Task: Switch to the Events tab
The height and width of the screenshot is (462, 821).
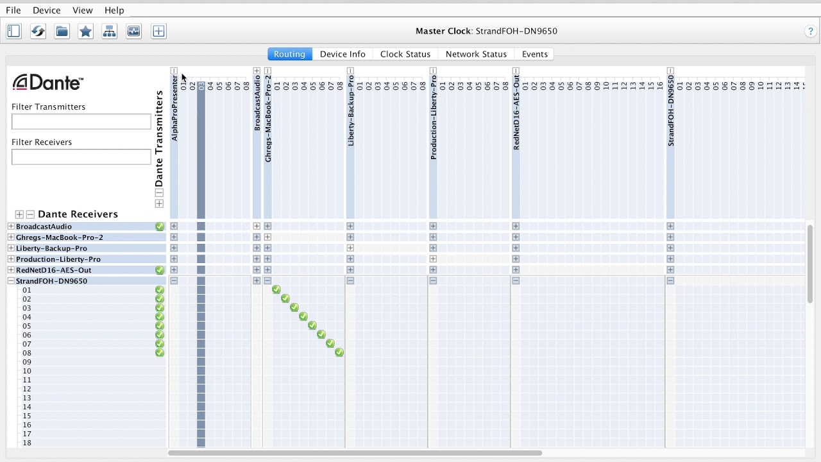Action: tap(535, 54)
